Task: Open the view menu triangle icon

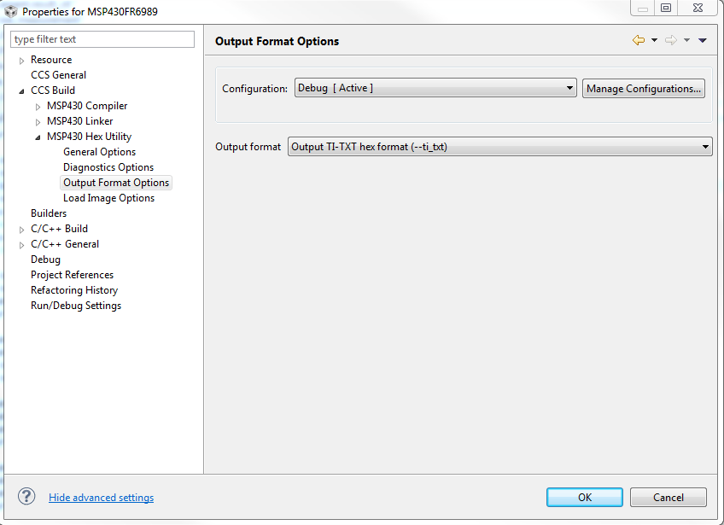Action: [703, 41]
